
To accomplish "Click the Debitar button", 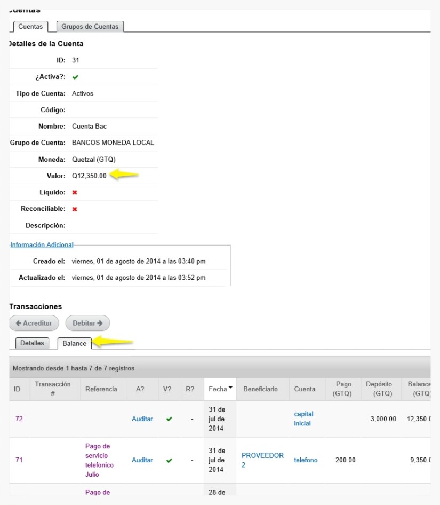I will point(87,323).
